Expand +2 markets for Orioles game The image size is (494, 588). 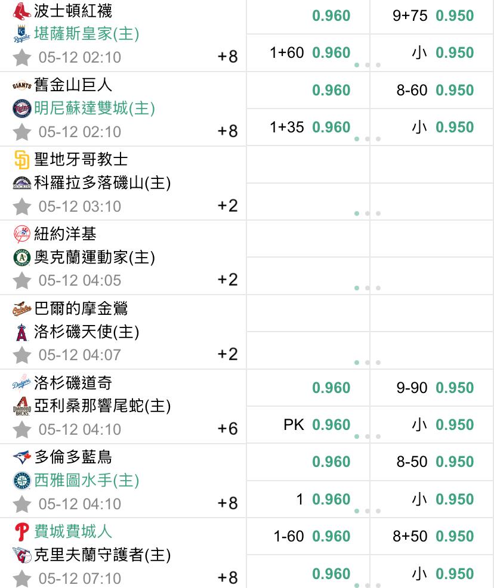point(228,354)
